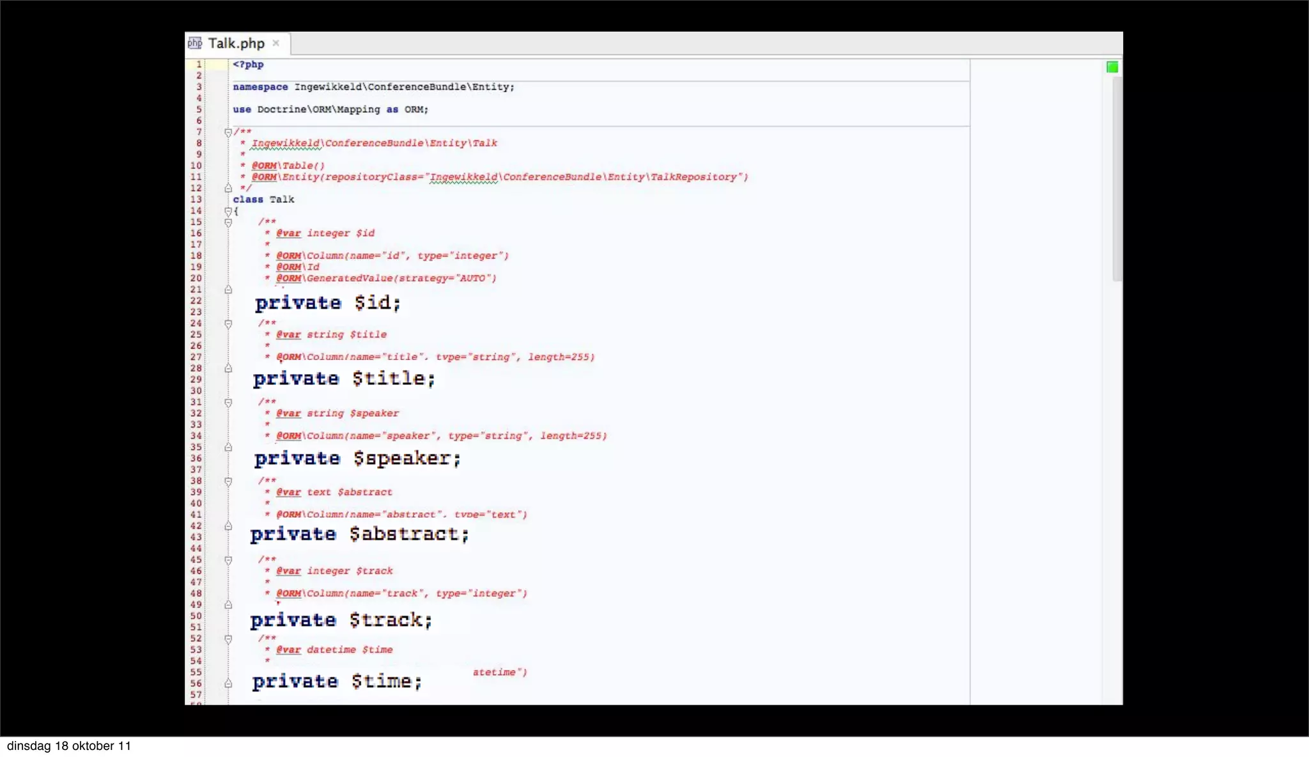Collapse the $track docblock fold at line 45
1309x757 pixels.
tap(228, 560)
